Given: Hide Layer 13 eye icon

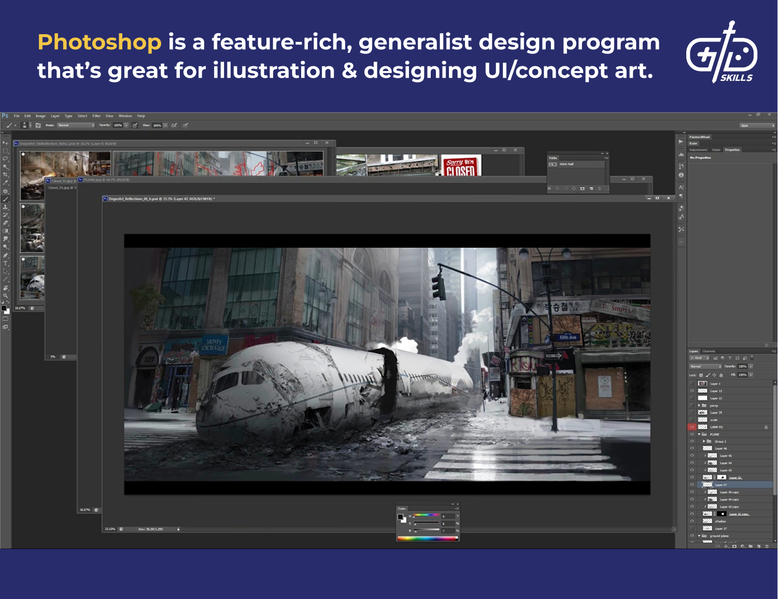Looking at the screenshot, I should [x=692, y=391].
